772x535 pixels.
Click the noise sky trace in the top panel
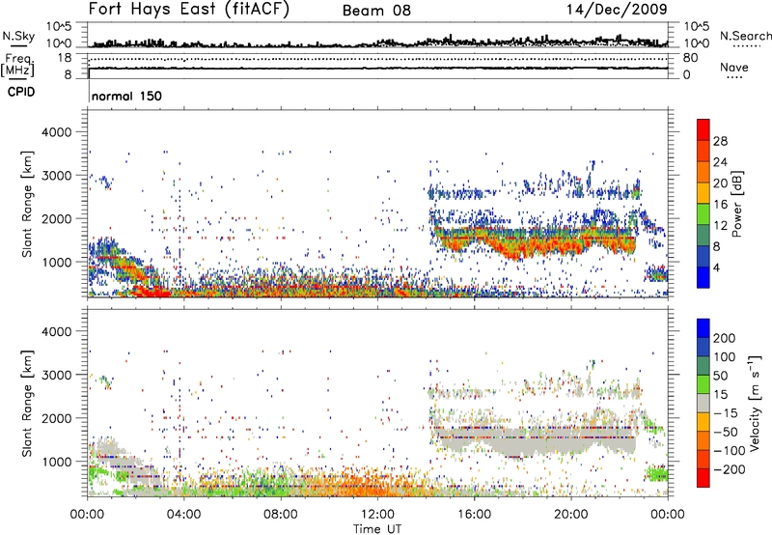pyautogui.click(x=377, y=43)
